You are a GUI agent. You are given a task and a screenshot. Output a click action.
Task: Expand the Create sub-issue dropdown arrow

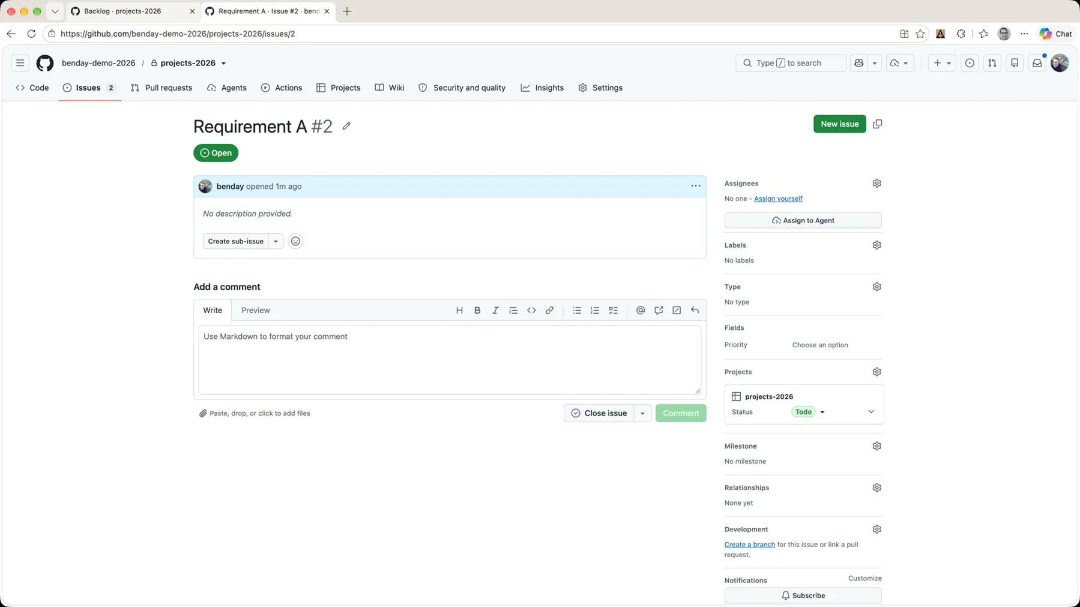pos(276,241)
